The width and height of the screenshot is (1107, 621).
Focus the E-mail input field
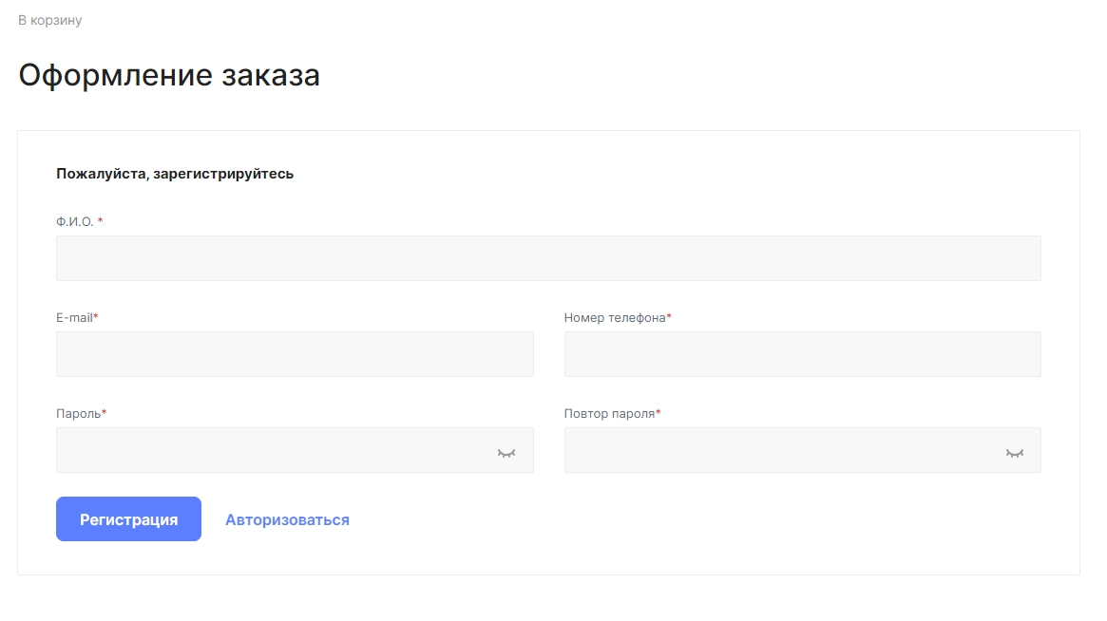(x=296, y=354)
